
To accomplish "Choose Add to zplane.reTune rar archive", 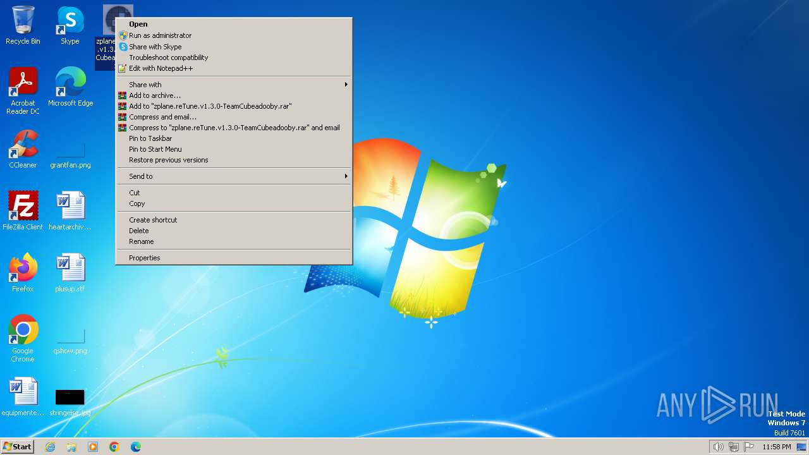I will (x=234, y=106).
